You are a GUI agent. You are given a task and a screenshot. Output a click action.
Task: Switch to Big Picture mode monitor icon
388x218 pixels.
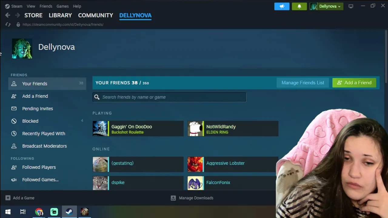coord(351,6)
